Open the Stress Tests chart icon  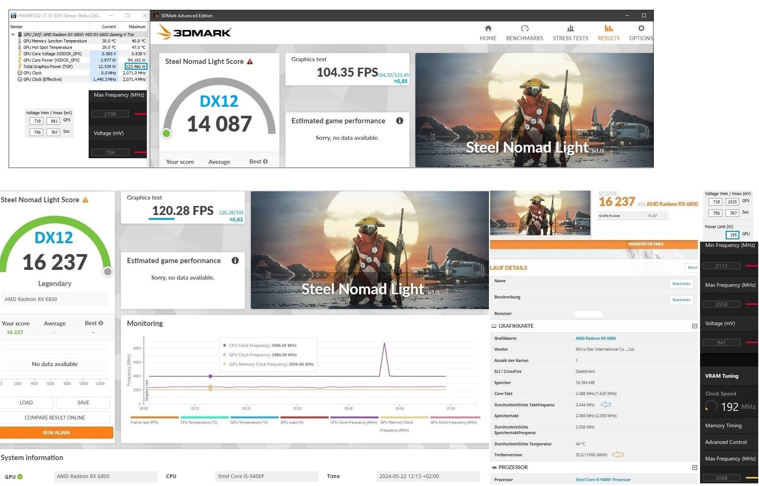[x=570, y=29]
